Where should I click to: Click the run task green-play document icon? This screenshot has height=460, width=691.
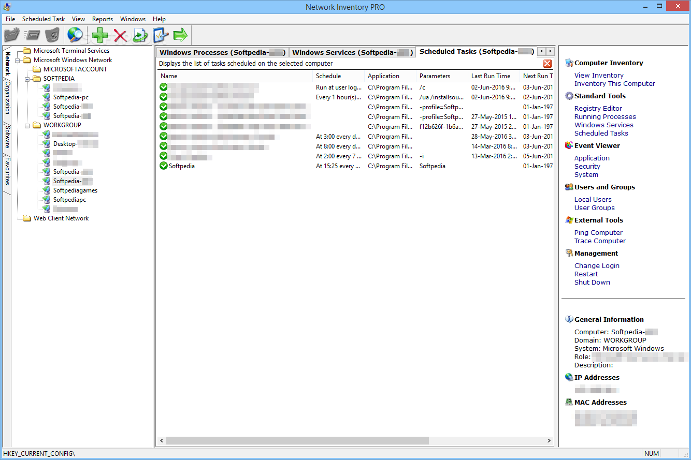140,35
